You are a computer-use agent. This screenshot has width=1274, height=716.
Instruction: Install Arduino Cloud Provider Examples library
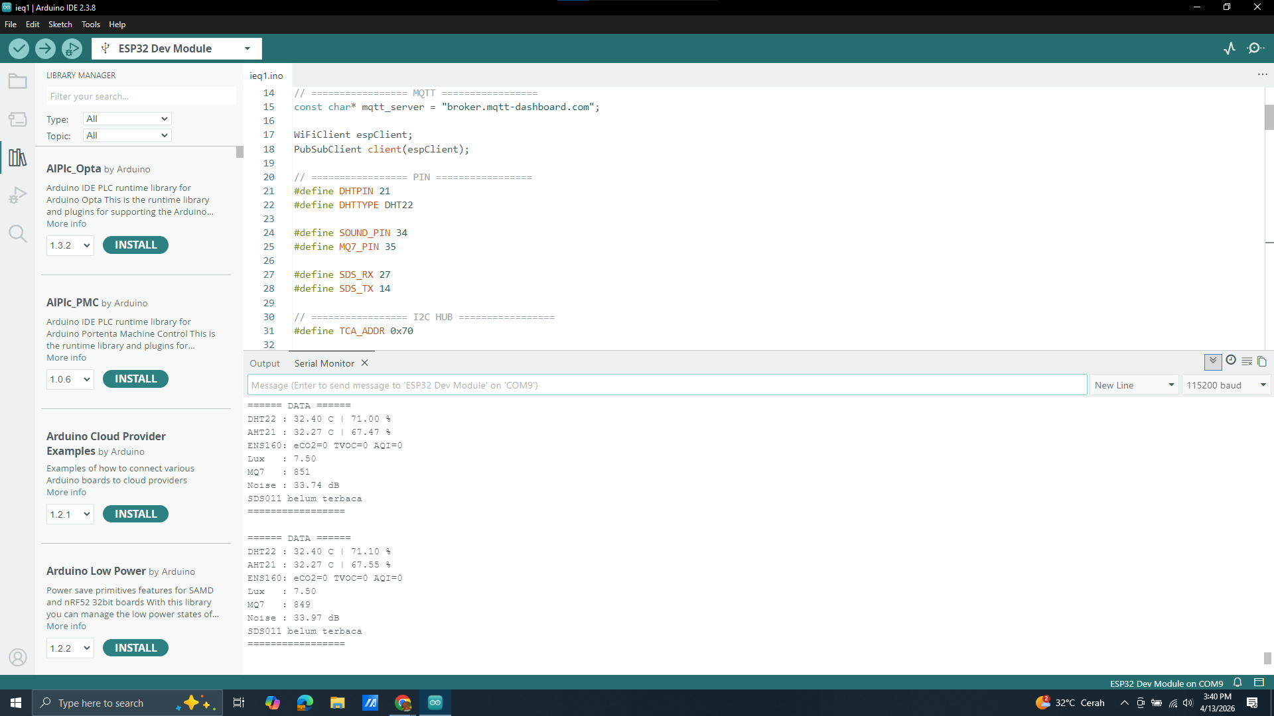click(135, 514)
